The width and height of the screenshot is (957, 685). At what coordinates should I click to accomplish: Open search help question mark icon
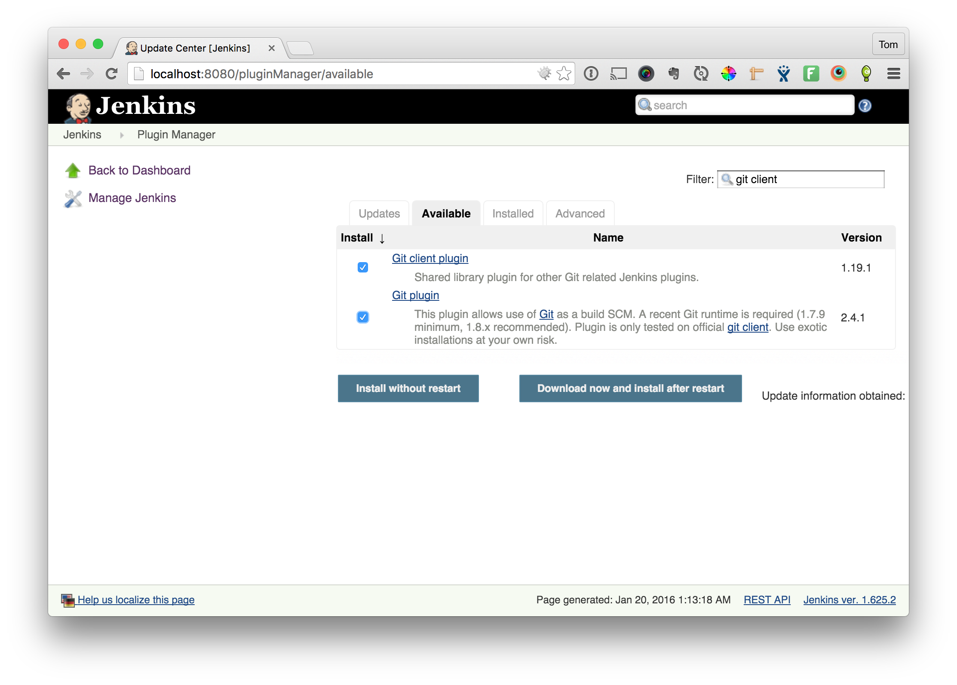[865, 106]
